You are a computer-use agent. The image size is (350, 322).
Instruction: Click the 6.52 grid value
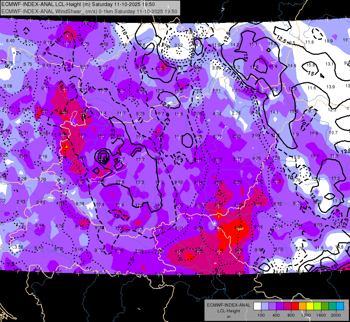(279, 249)
